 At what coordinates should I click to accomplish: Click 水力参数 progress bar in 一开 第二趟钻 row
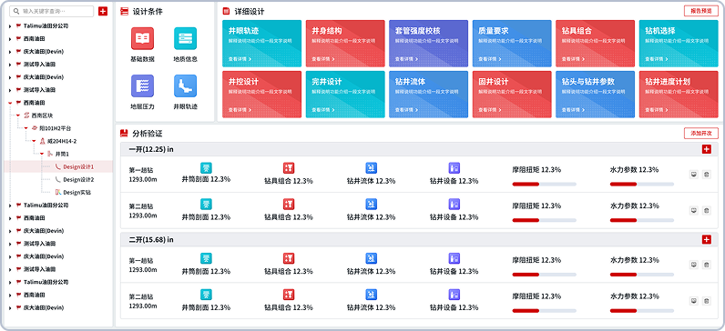coord(642,220)
